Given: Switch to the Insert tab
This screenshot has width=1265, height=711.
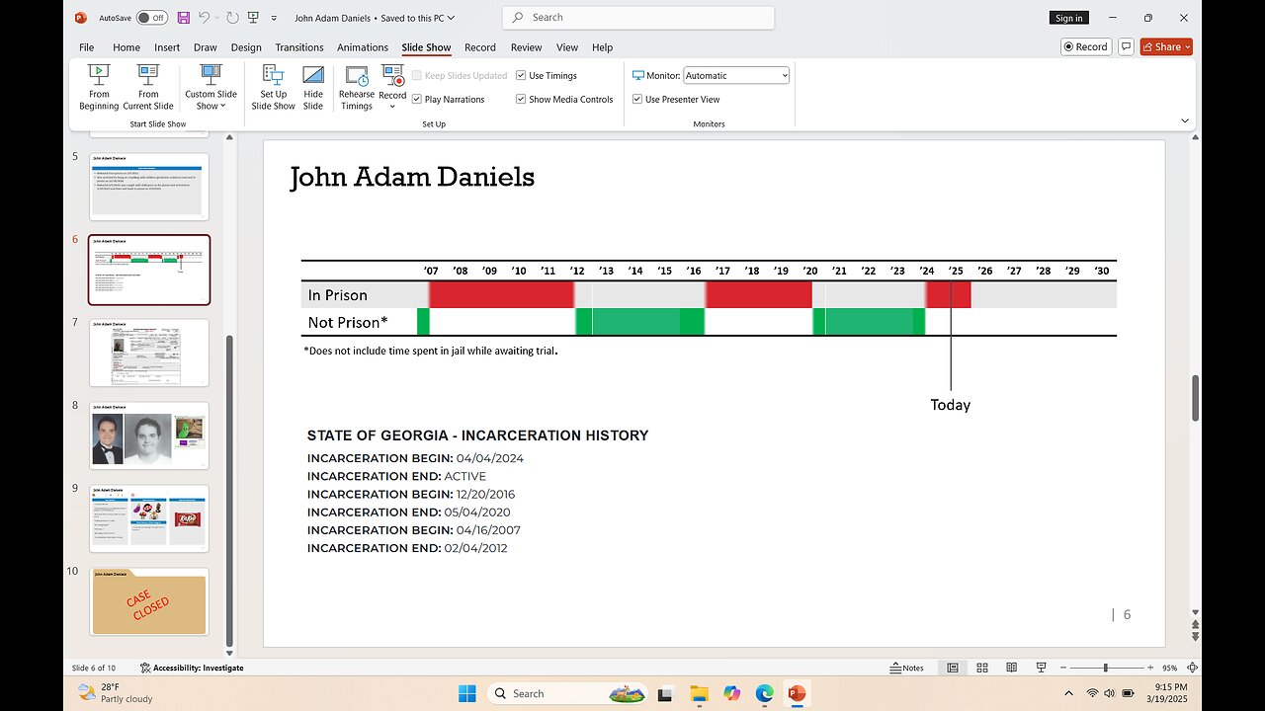Looking at the screenshot, I should (167, 47).
